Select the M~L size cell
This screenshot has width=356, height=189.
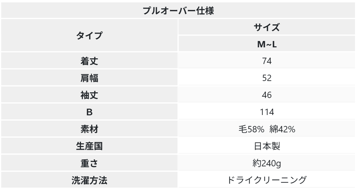click(266, 44)
